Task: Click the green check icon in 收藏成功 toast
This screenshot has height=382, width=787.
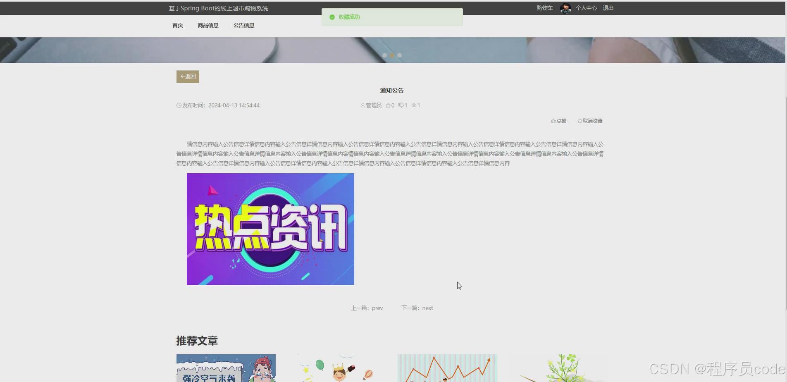Action: tap(332, 17)
